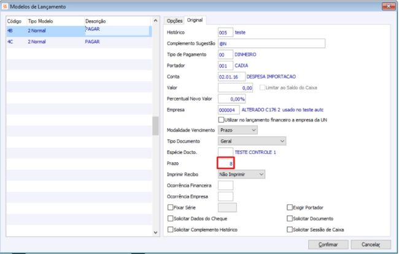The height and width of the screenshot is (254, 399).
Task: Click the Empresa code field
Action: [229, 110]
